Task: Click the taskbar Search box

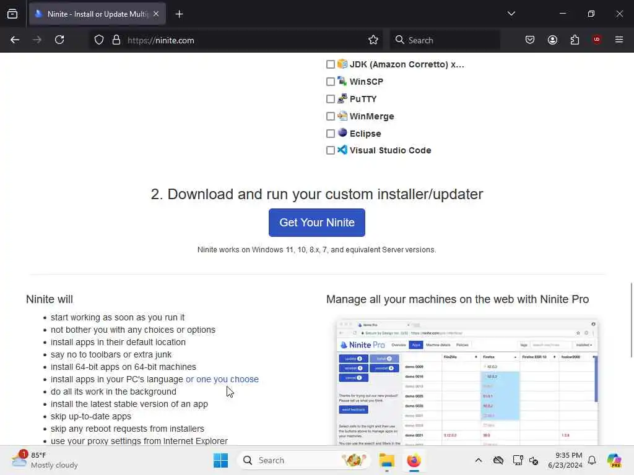Action: point(303,460)
